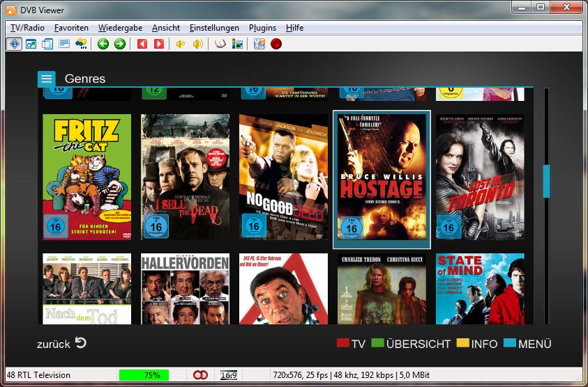Open the EPG binoculars icon
588x387 pixels.
coord(81,44)
